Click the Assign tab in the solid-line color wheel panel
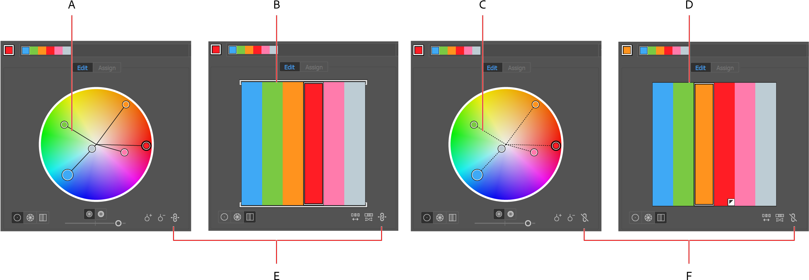This screenshot has width=809, height=280. [107, 68]
